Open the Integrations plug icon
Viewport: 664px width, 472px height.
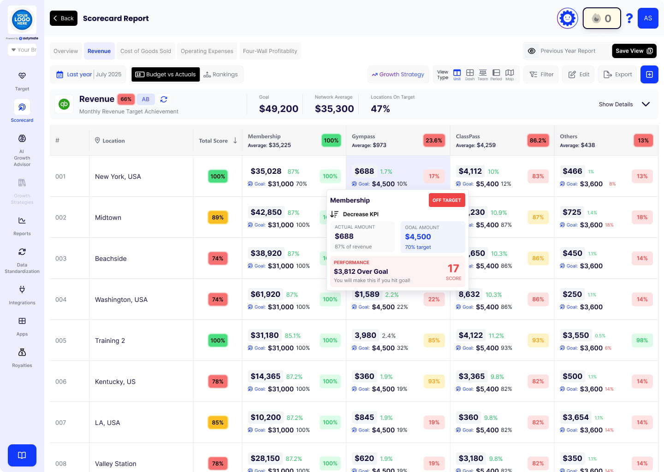click(22, 290)
